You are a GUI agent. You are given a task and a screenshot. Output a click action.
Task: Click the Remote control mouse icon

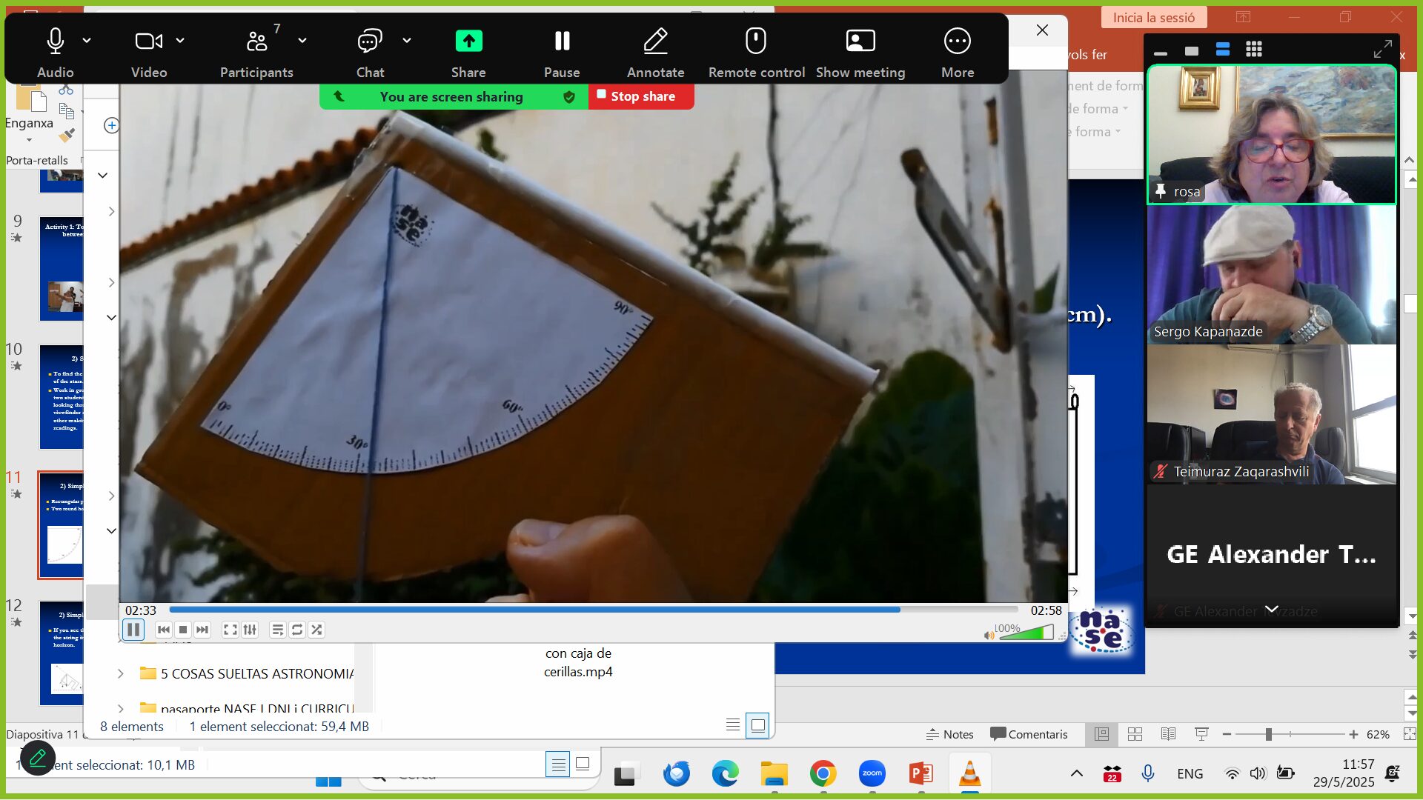[x=756, y=41]
